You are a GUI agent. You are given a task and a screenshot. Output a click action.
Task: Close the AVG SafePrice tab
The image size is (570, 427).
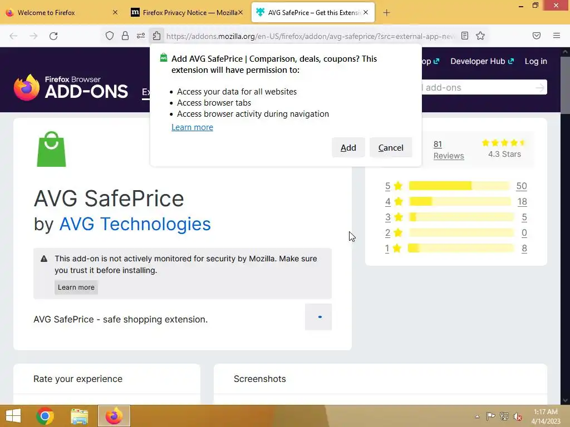point(366,12)
